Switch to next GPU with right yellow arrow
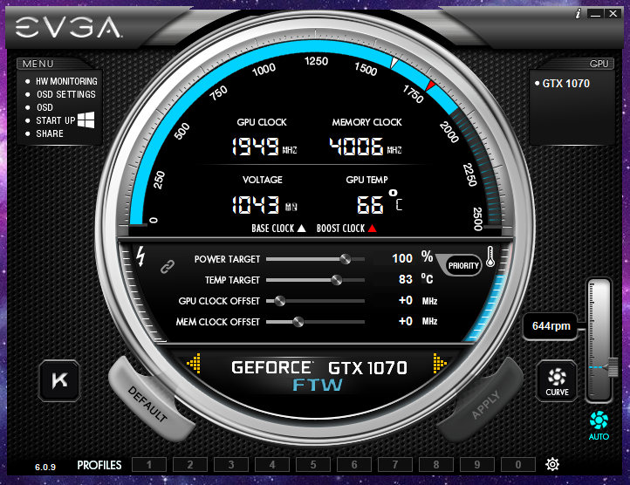Image resolution: width=630 pixels, height=485 pixels. point(440,363)
